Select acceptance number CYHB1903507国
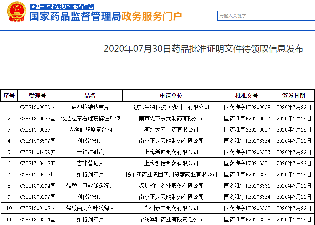The height and width of the screenshot is (225, 315). tap(38, 141)
